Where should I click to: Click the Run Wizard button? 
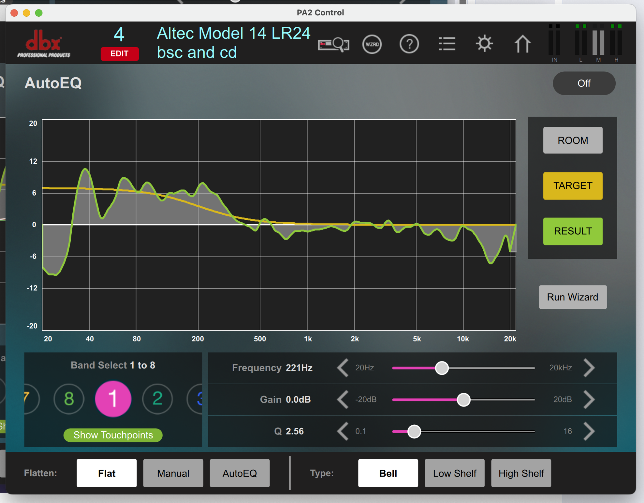tap(573, 297)
